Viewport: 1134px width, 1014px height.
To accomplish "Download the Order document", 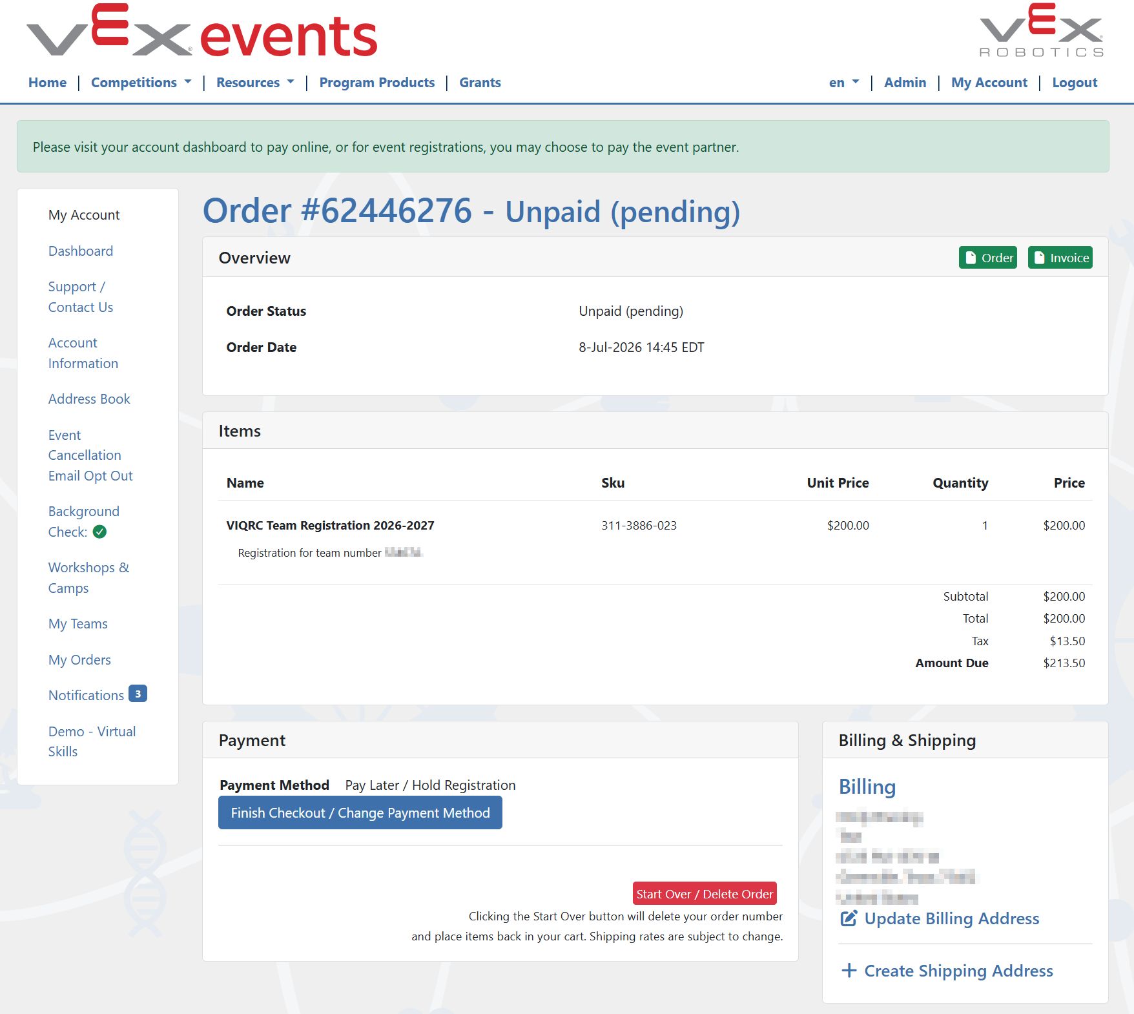I will click(x=988, y=258).
